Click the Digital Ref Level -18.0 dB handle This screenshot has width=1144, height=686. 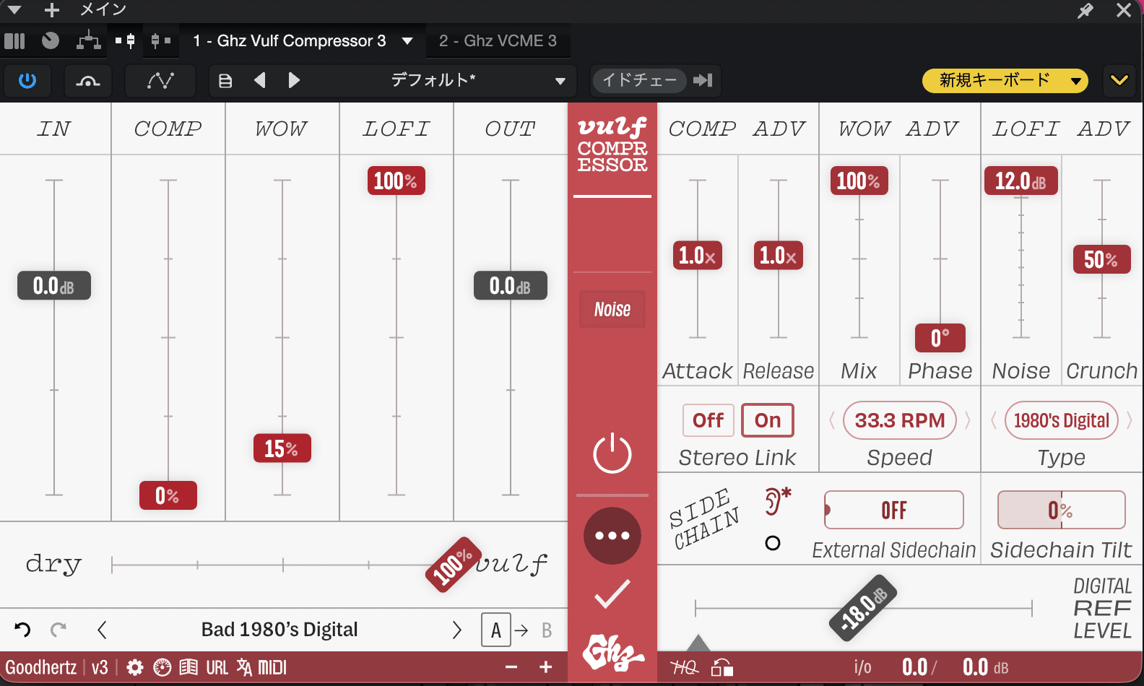pos(864,607)
